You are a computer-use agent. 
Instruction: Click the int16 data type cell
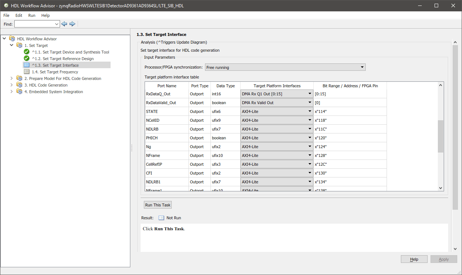tap(226, 94)
